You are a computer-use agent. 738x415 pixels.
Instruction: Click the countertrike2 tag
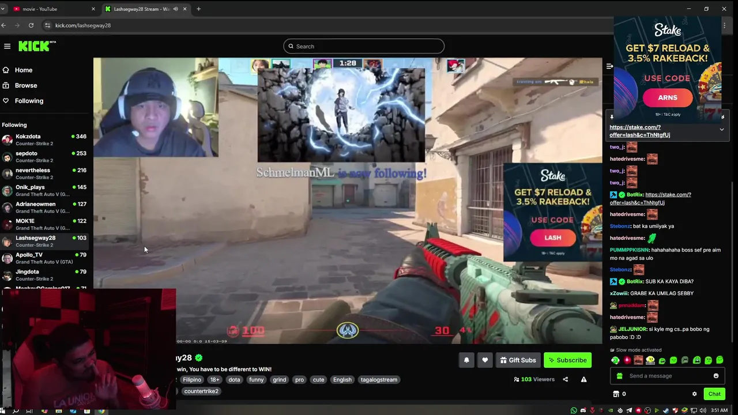pos(201,391)
